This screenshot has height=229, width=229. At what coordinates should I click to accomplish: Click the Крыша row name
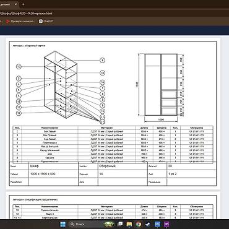(50, 158)
